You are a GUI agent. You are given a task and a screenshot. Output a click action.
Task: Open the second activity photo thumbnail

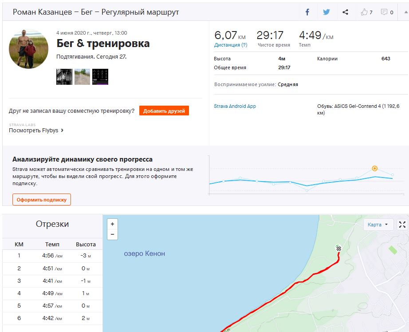(x=82, y=77)
